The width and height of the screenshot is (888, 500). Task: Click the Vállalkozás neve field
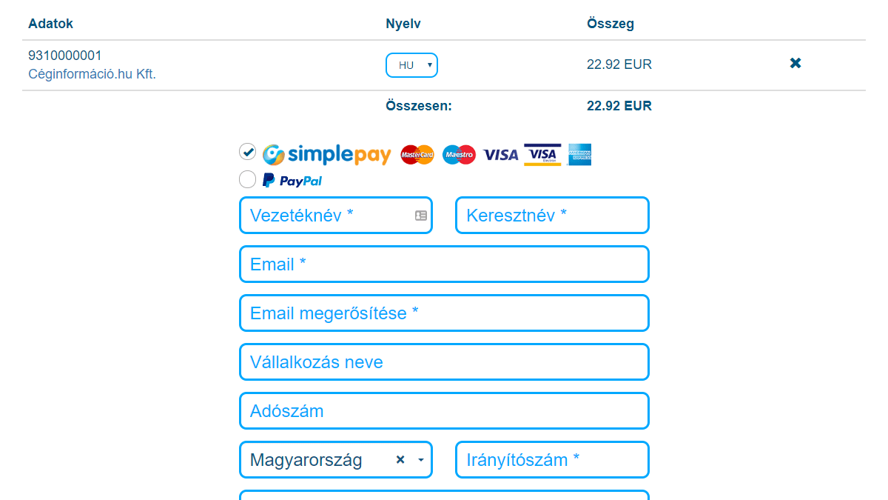click(444, 362)
